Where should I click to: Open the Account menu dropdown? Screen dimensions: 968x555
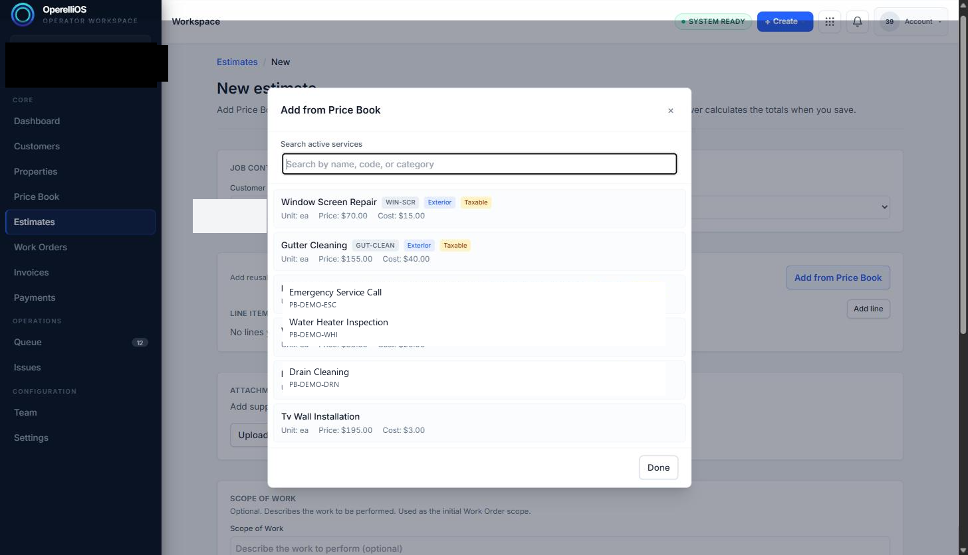pos(911,21)
